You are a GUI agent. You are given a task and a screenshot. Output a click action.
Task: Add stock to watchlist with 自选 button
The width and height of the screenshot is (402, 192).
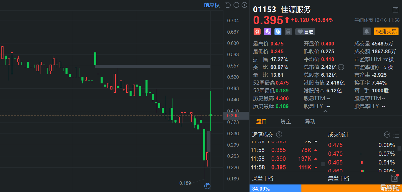[305, 32]
